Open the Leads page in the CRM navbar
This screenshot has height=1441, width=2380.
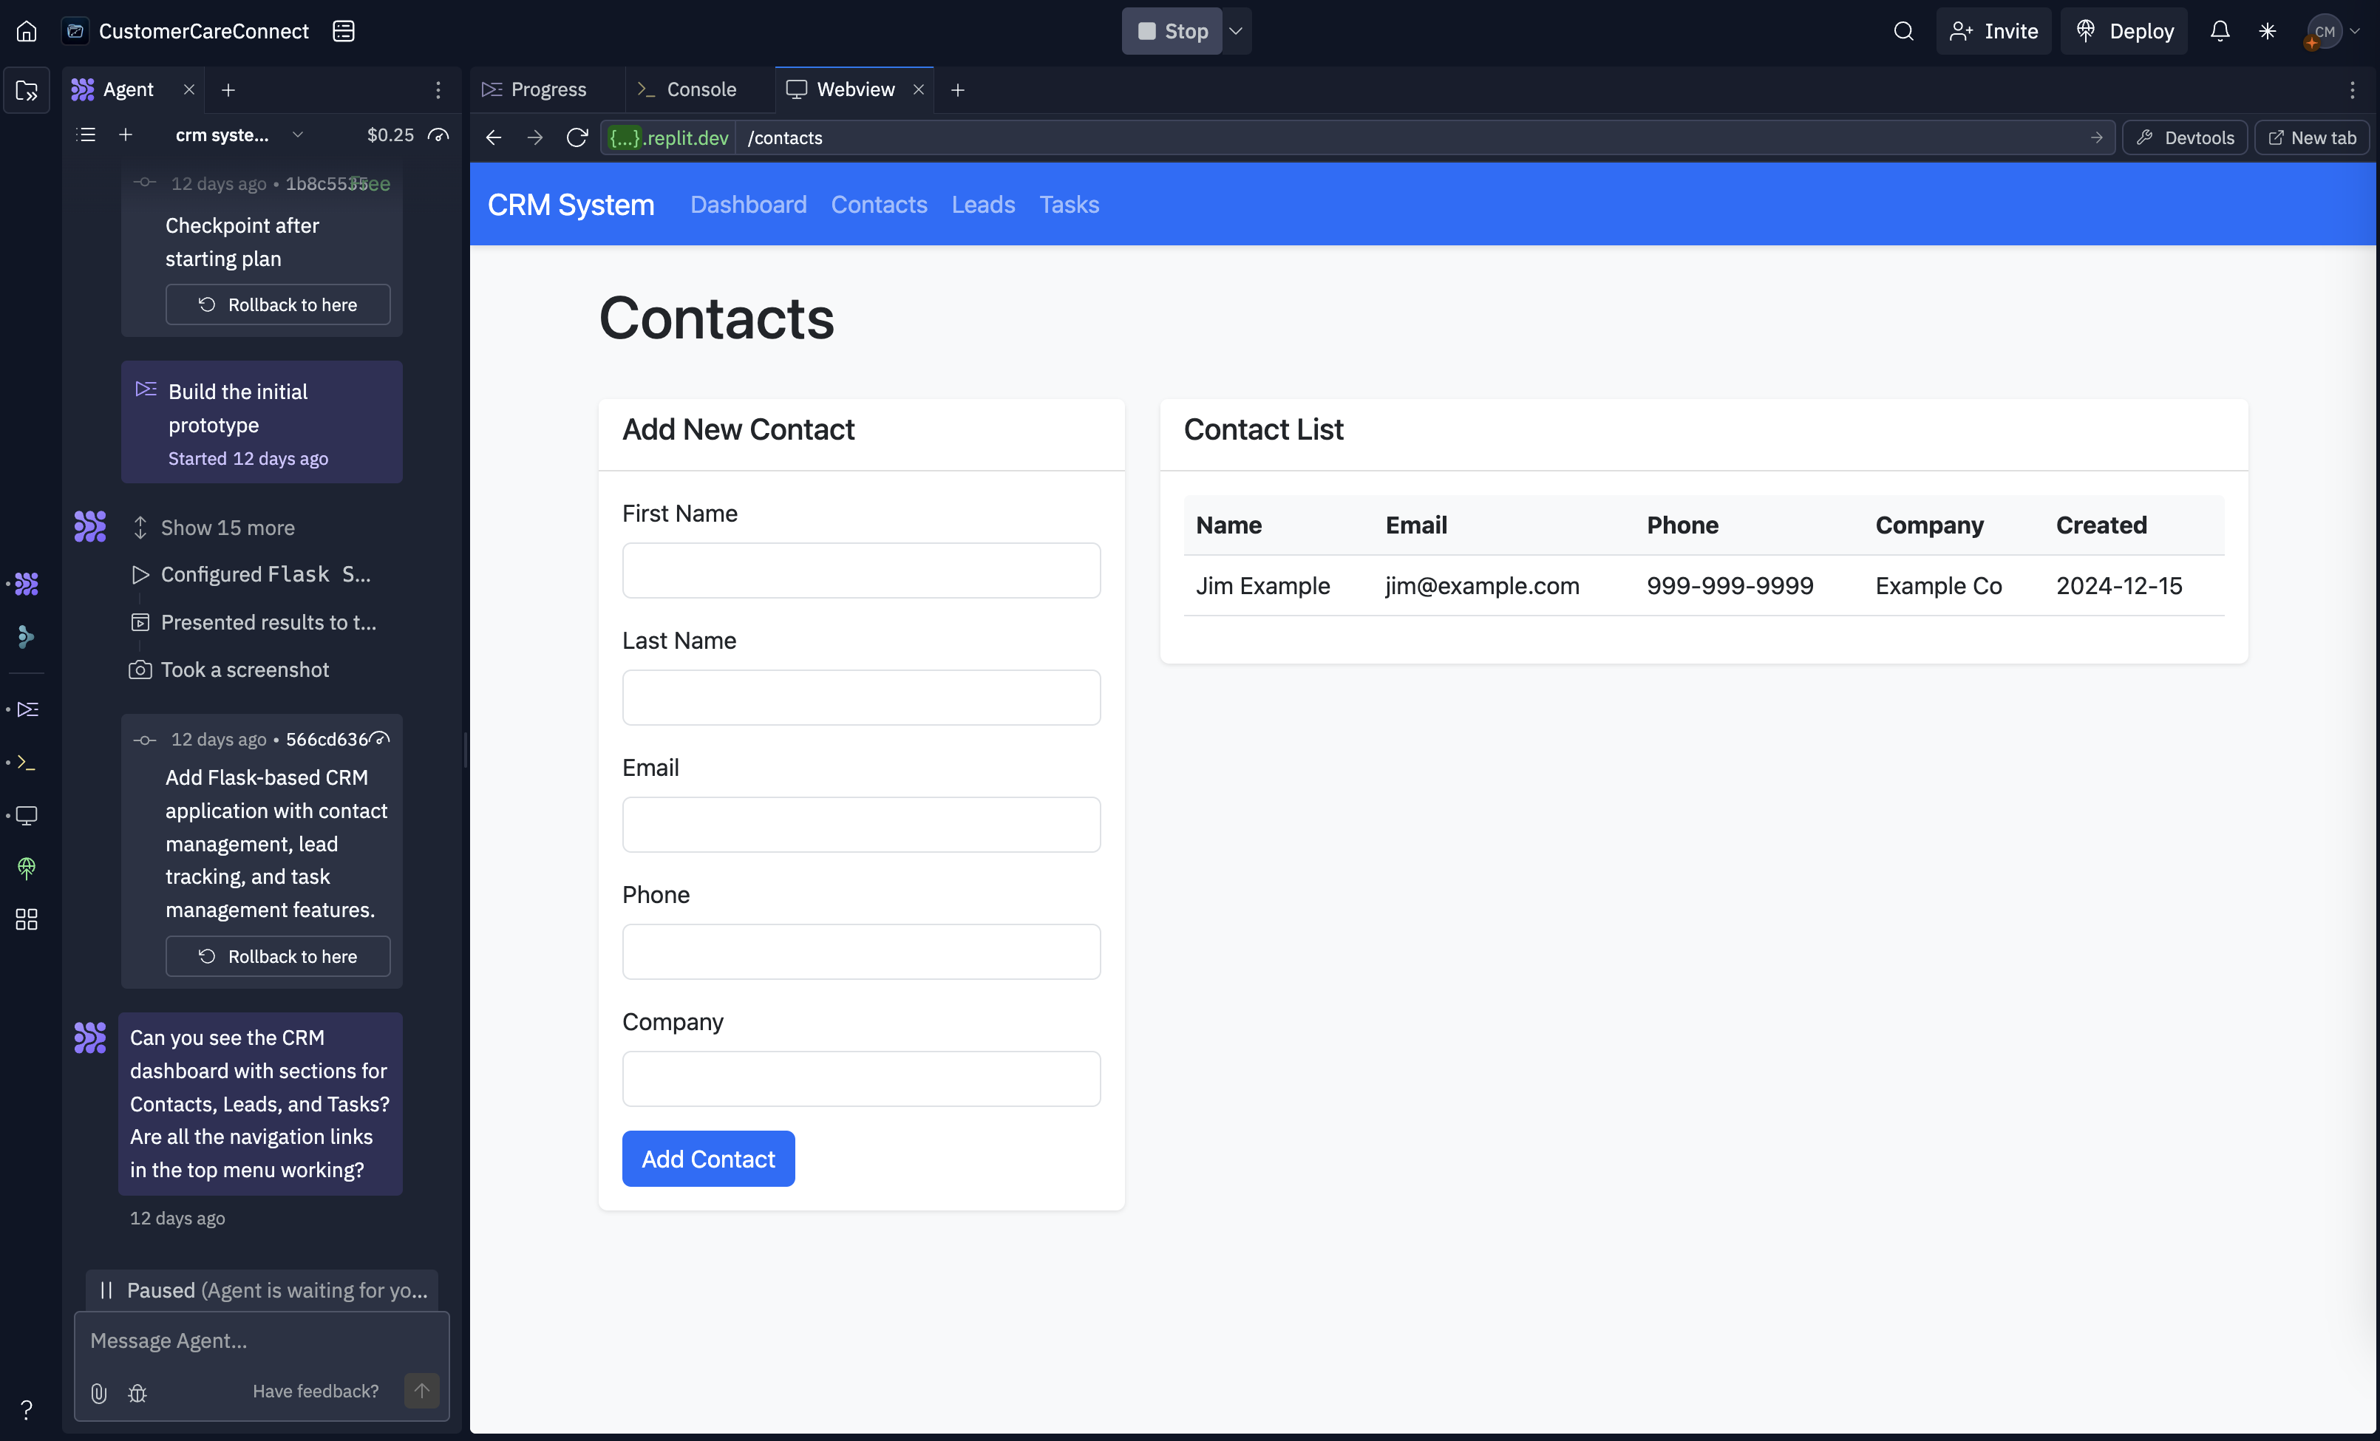982,205
